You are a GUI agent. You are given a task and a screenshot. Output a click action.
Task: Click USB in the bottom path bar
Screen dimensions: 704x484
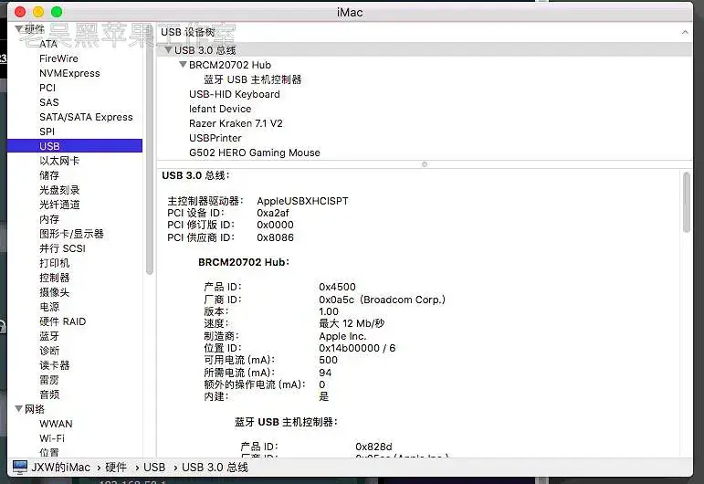154,468
